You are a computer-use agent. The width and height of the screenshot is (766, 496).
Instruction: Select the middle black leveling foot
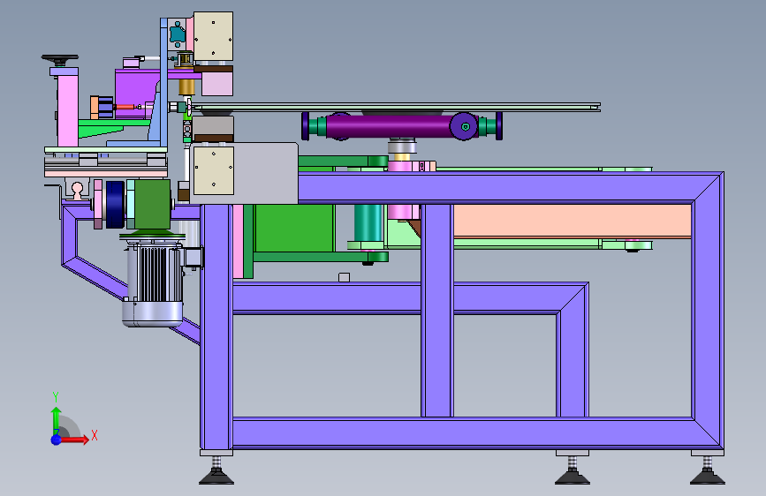click(x=572, y=476)
